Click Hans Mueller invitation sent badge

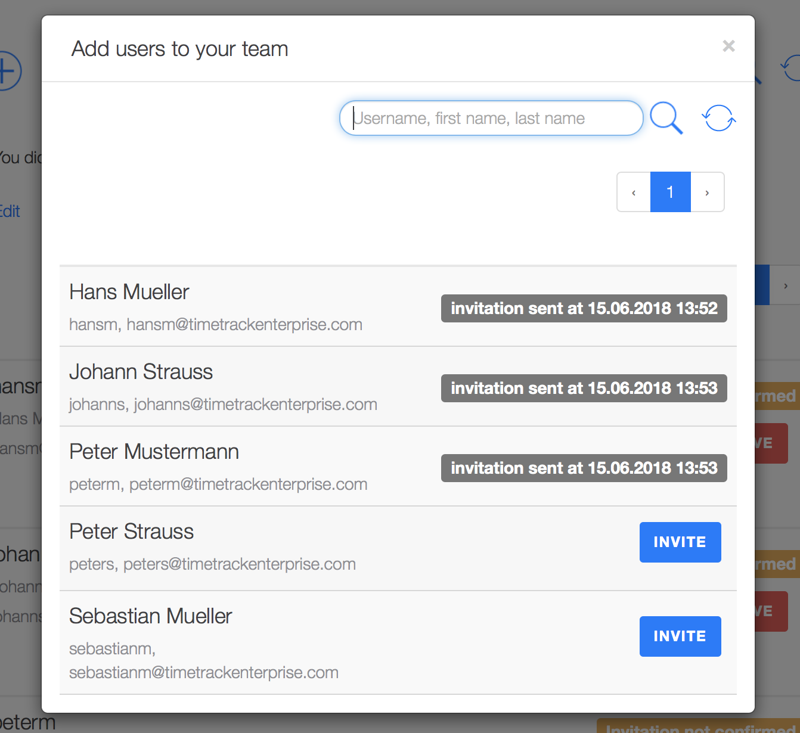click(x=584, y=308)
